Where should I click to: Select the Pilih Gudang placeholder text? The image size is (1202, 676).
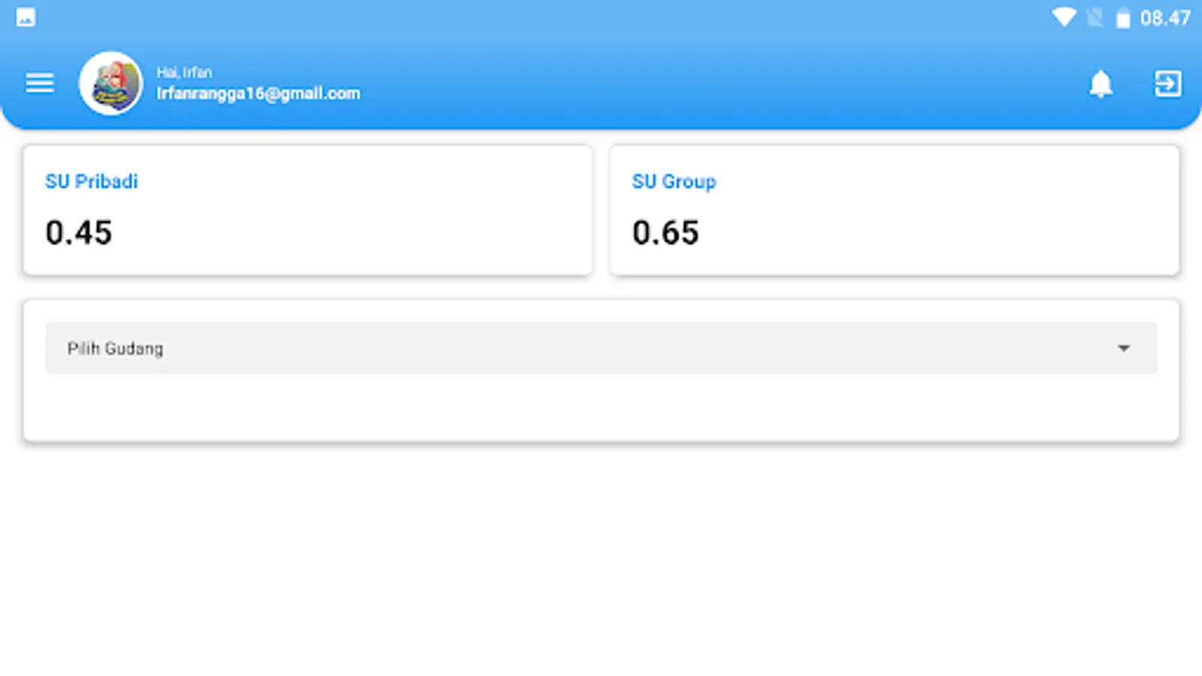click(115, 349)
